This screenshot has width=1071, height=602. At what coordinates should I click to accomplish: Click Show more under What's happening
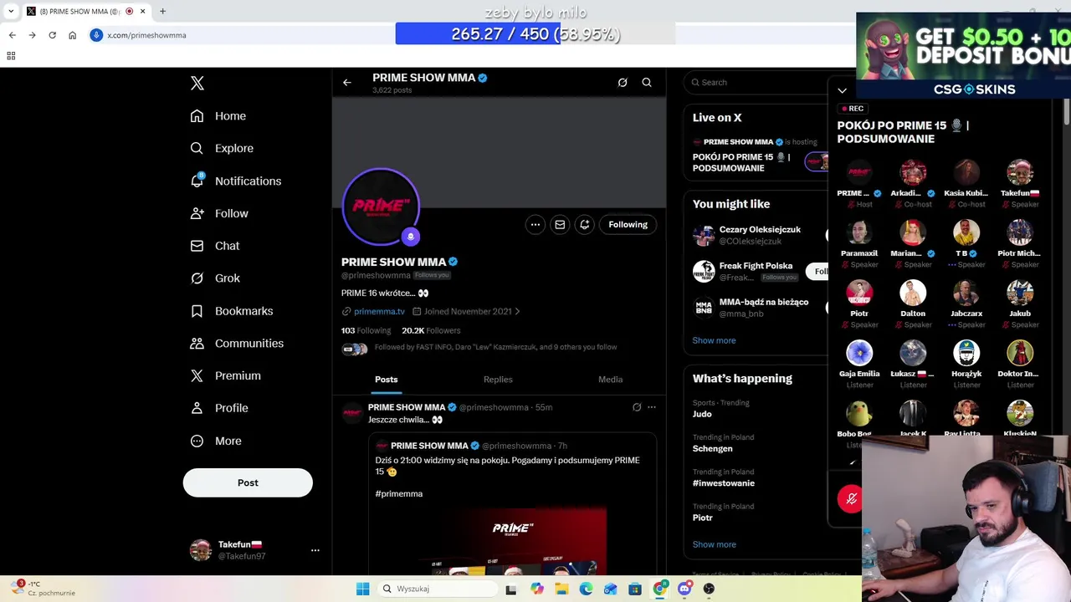(x=714, y=544)
